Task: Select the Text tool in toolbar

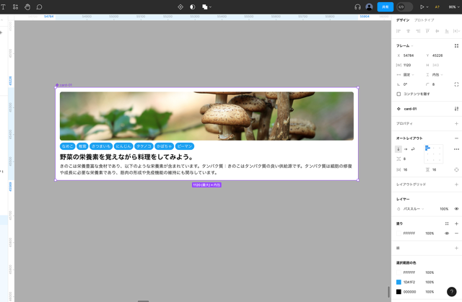Action: click(4, 6)
